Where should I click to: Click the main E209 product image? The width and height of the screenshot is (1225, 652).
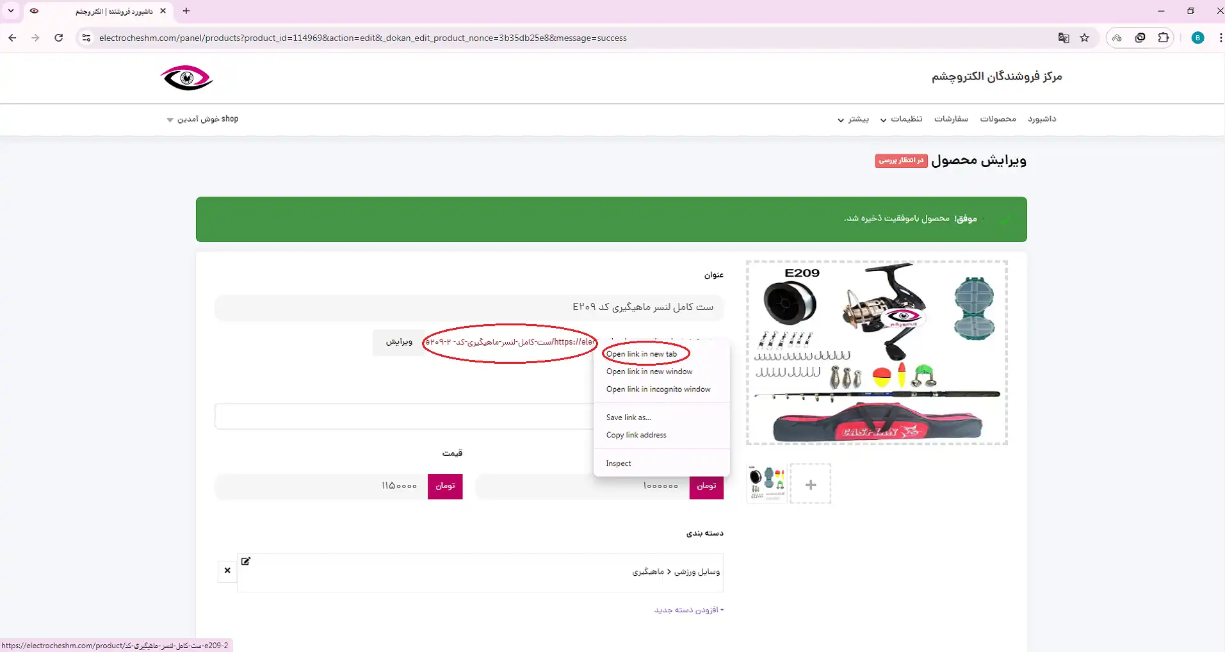[x=877, y=352]
